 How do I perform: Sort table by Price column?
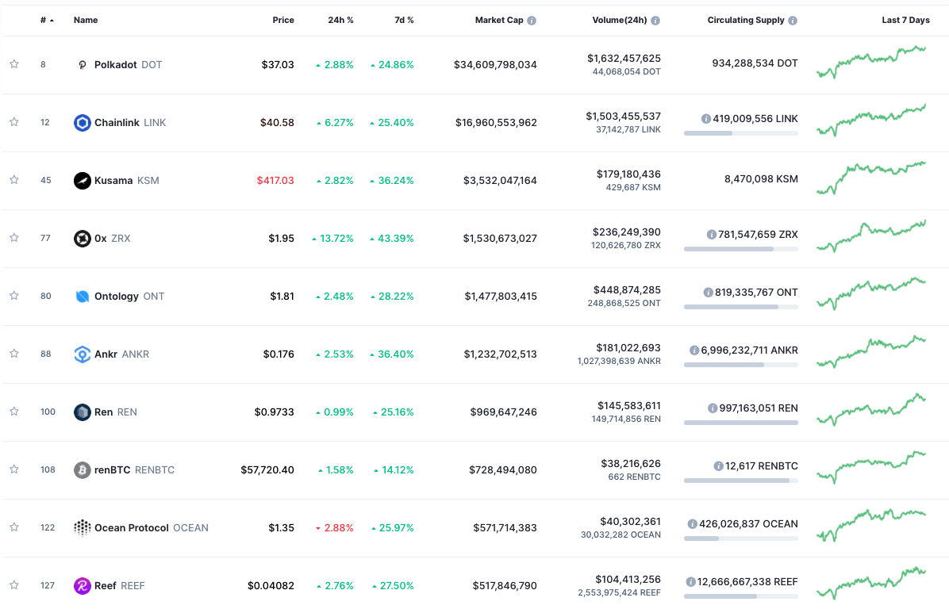(x=283, y=20)
